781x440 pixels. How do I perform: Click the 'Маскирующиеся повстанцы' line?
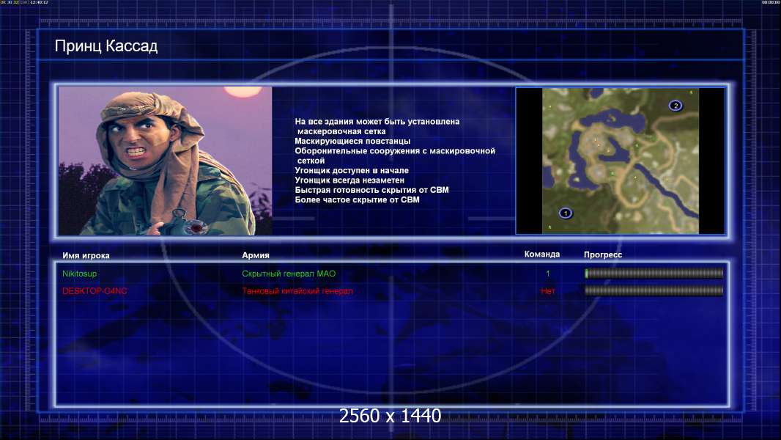(x=352, y=141)
